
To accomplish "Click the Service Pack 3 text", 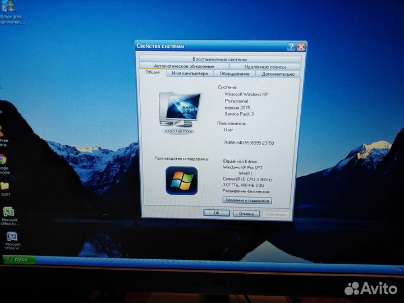I will (239, 114).
